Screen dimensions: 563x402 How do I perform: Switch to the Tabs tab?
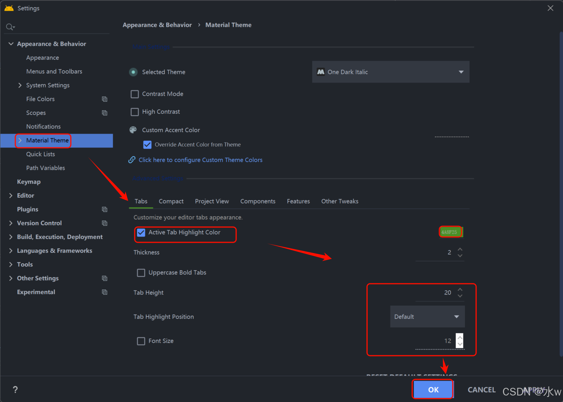[x=141, y=201]
